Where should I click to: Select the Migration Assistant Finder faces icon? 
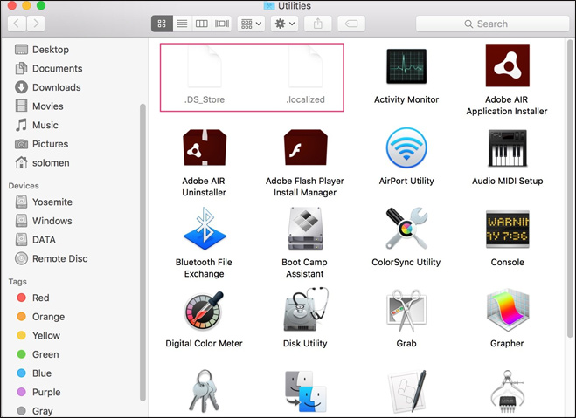click(x=306, y=391)
